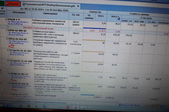Click resource code 509-9900
This screenshot has height=112, width=169.
pyautogui.click(x=27, y=28)
